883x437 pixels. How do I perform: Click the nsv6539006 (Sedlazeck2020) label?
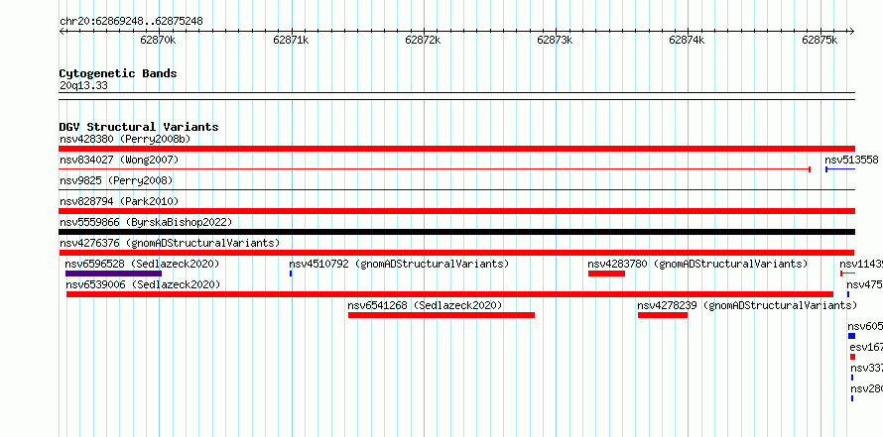pyautogui.click(x=143, y=284)
